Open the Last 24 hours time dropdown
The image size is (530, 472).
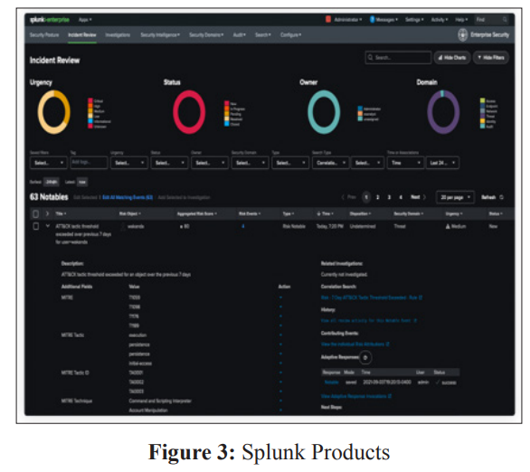pyautogui.click(x=442, y=163)
